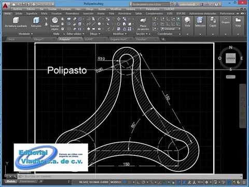Open the Selección panel button
This screenshot has height=187, width=249.
point(200,22)
